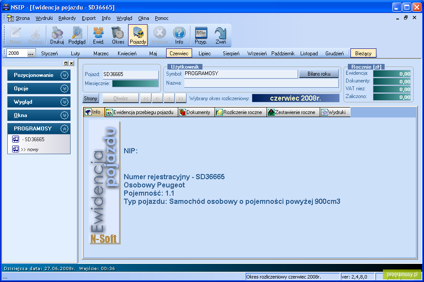Viewport: 424px width, 282px height.
Task: Print using the Drukuj toolbar icon
Action: pyautogui.click(x=57, y=35)
